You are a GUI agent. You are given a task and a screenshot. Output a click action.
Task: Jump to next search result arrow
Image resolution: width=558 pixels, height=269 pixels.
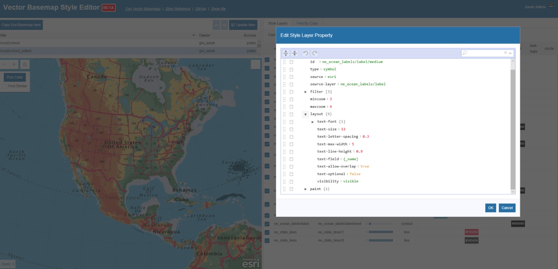coord(505,53)
